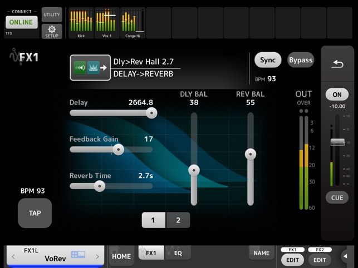Adjust the Reverb Time slider
Viewport: 358px width, 268px height.
coord(100,186)
